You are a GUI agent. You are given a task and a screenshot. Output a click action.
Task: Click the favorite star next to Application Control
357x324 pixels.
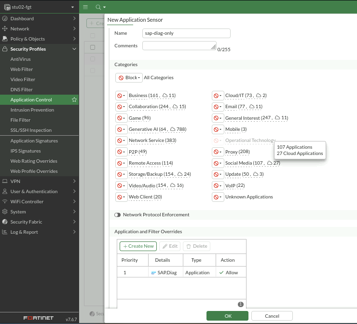pyautogui.click(x=74, y=99)
